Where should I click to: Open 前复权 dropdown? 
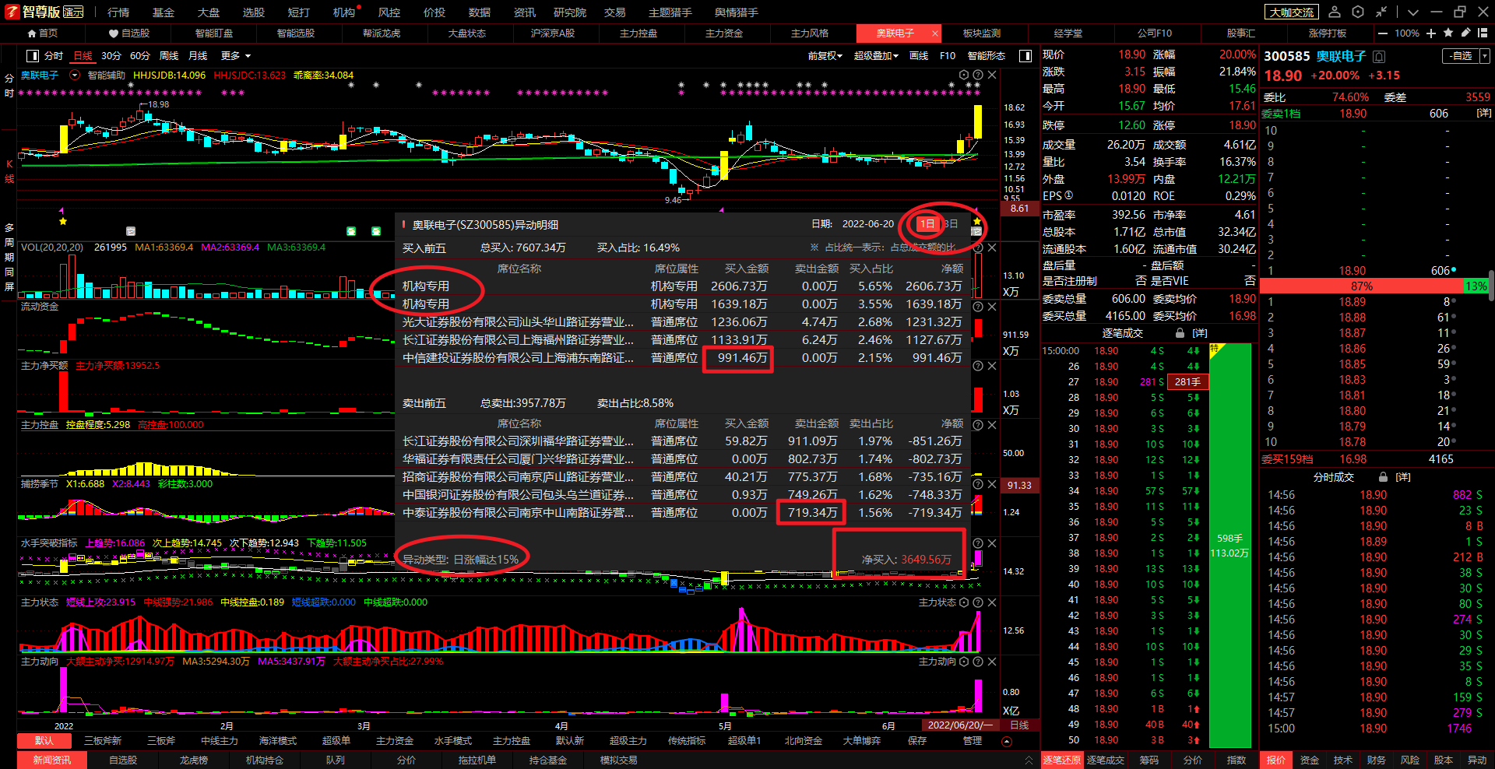pyautogui.click(x=825, y=56)
